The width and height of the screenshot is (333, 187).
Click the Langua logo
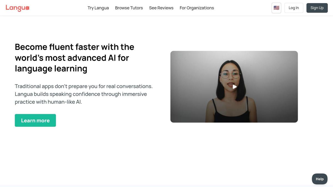point(17,8)
